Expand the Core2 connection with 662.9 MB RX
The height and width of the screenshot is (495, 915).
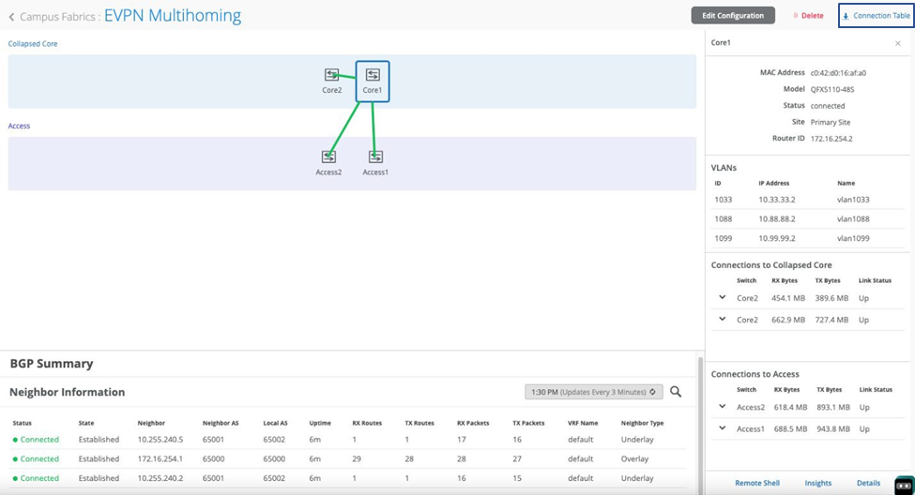[722, 319]
